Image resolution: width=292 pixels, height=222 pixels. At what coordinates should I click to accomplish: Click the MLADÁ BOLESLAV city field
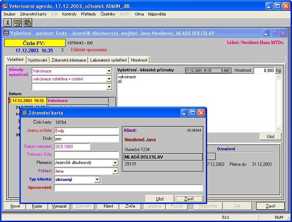163,157
